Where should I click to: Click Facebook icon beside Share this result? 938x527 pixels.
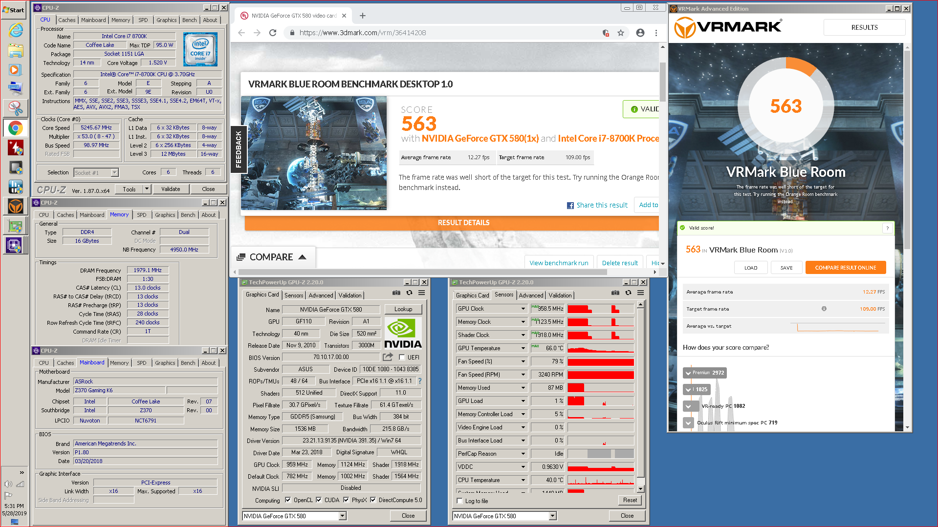(x=570, y=206)
